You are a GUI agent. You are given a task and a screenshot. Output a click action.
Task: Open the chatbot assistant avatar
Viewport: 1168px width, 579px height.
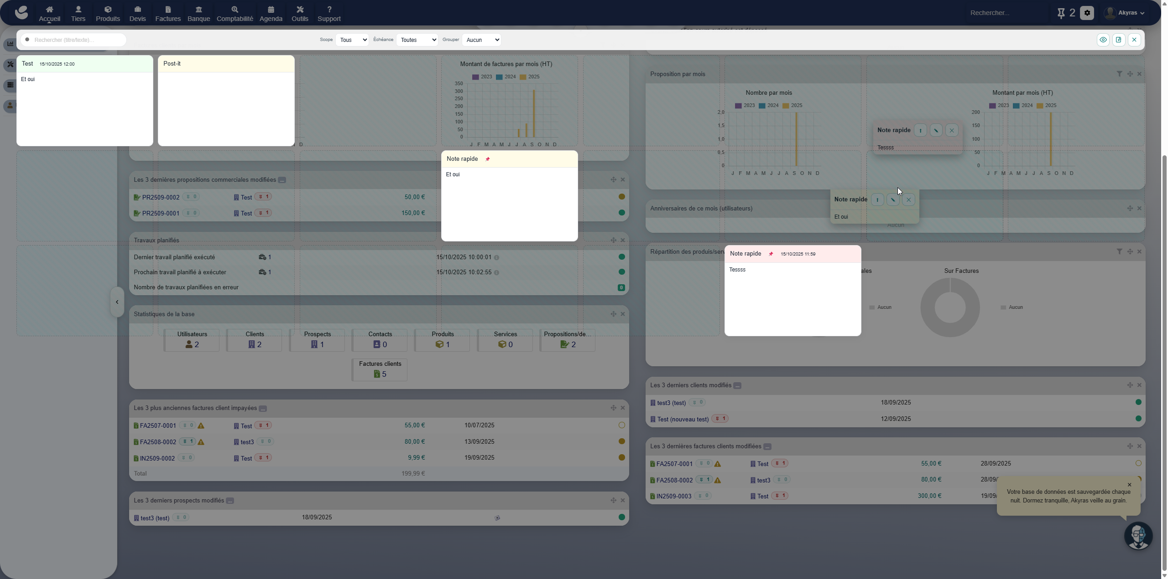[1138, 536]
